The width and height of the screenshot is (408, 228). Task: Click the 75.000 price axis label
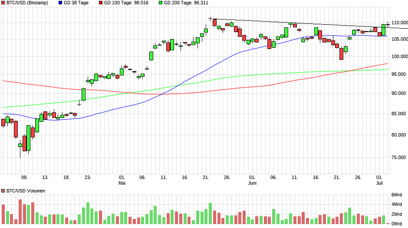(398, 157)
